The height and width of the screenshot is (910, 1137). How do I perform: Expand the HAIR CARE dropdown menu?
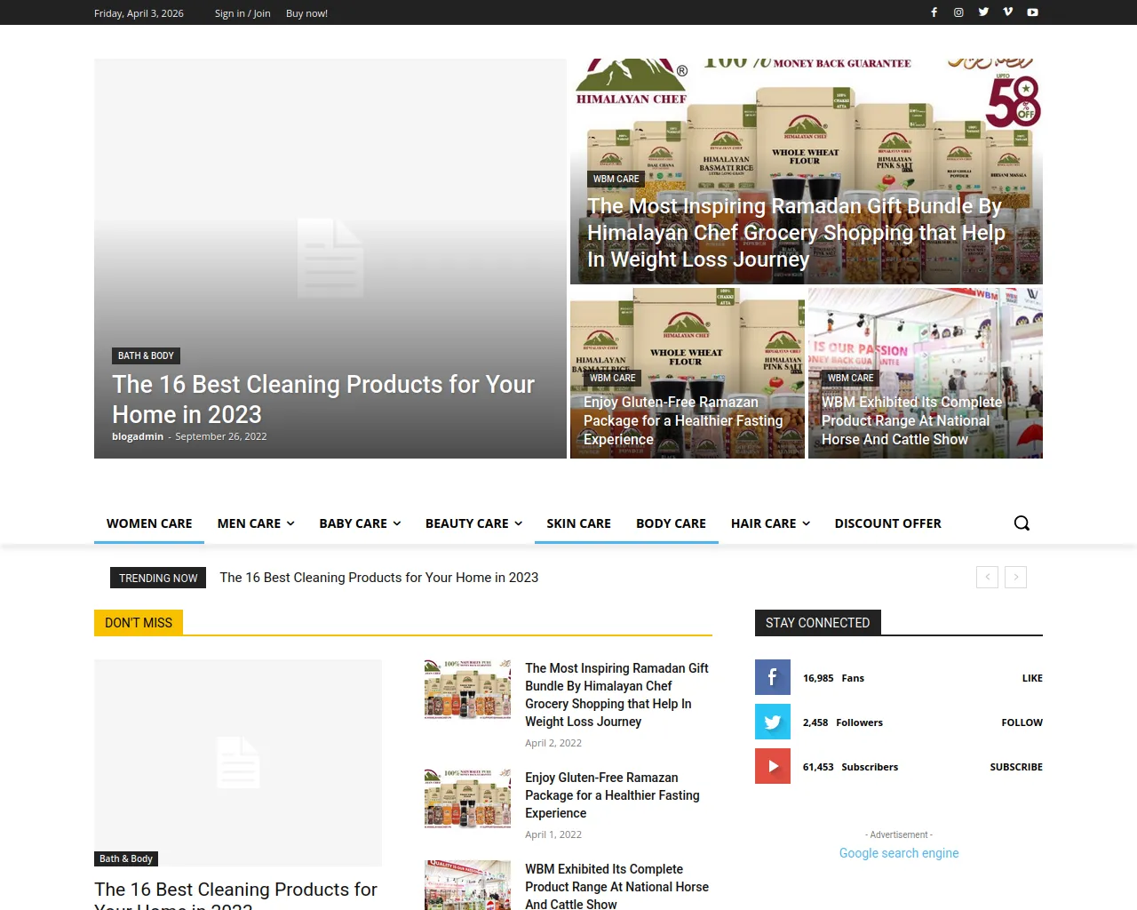[769, 523]
